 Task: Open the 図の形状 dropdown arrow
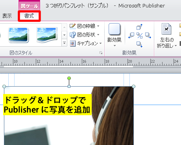(98, 35)
